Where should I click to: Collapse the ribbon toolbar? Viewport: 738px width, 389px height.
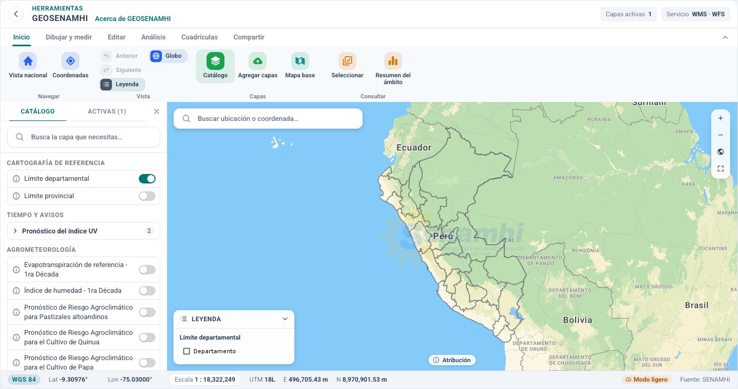pyautogui.click(x=725, y=37)
